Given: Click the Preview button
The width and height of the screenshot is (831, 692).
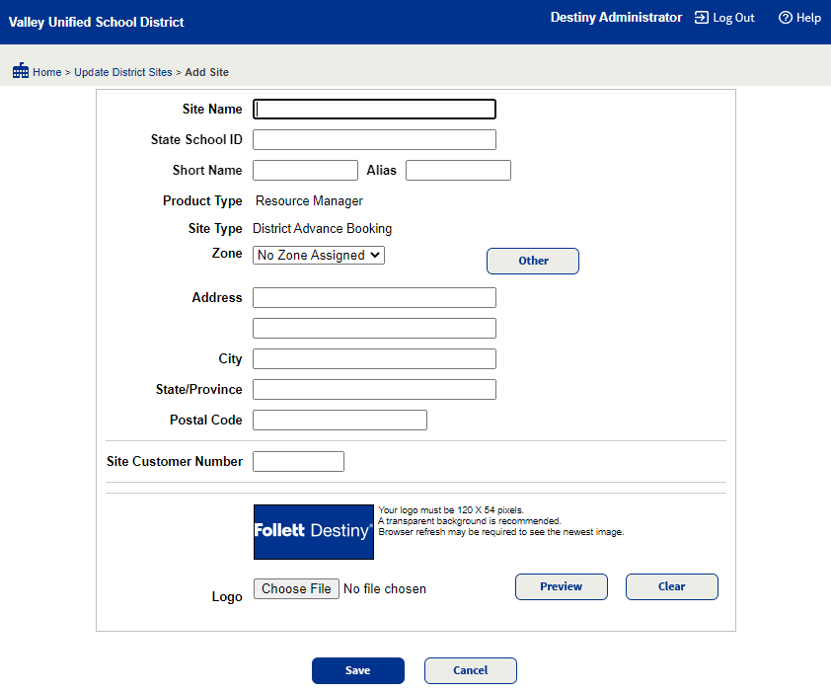Looking at the screenshot, I should (562, 586).
